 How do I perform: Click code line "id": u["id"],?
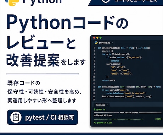(x=118, y=67)
